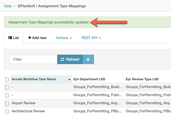Sort by Epr Review Type LIID column
The width and height of the screenshot is (171, 114).
tap(142, 79)
